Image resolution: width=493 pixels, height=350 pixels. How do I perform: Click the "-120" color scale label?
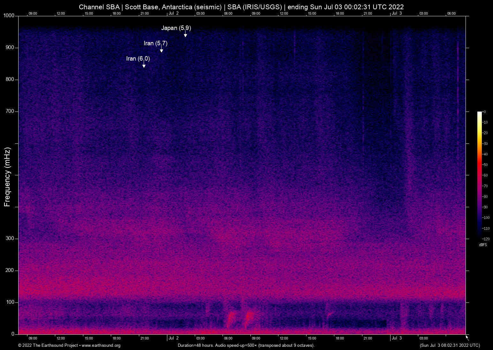[486, 239]
